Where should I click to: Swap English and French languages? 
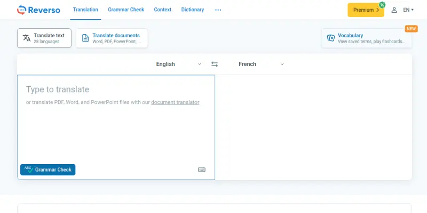pyautogui.click(x=215, y=64)
